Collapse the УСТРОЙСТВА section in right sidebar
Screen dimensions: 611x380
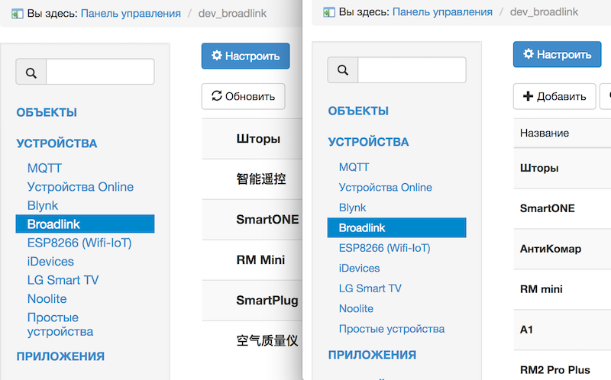(x=368, y=142)
